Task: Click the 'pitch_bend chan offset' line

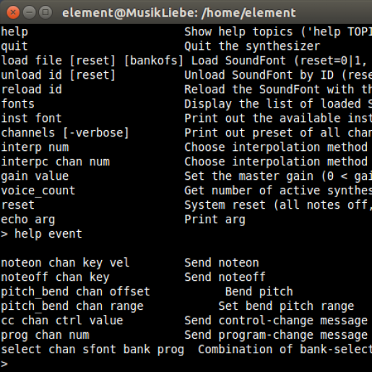Action: [x=75, y=292]
